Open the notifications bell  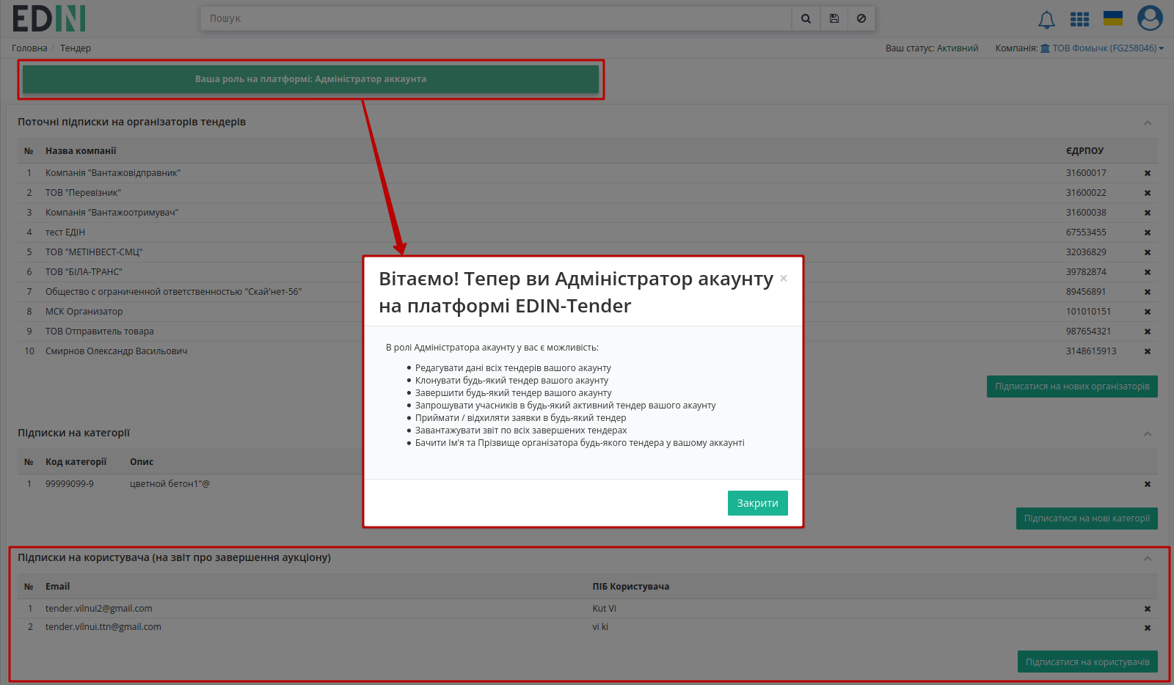pos(1046,20)
